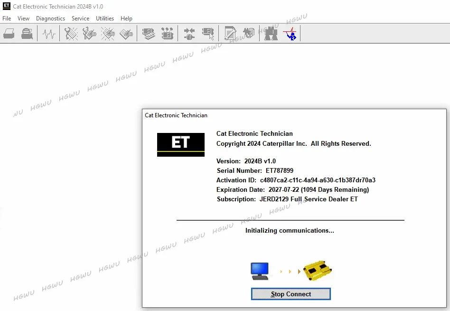This screenshot has height=311, width=450.
Task: Click the binoculars search toolbar icon
Action: pyautogui.click(x=271, y=34)
